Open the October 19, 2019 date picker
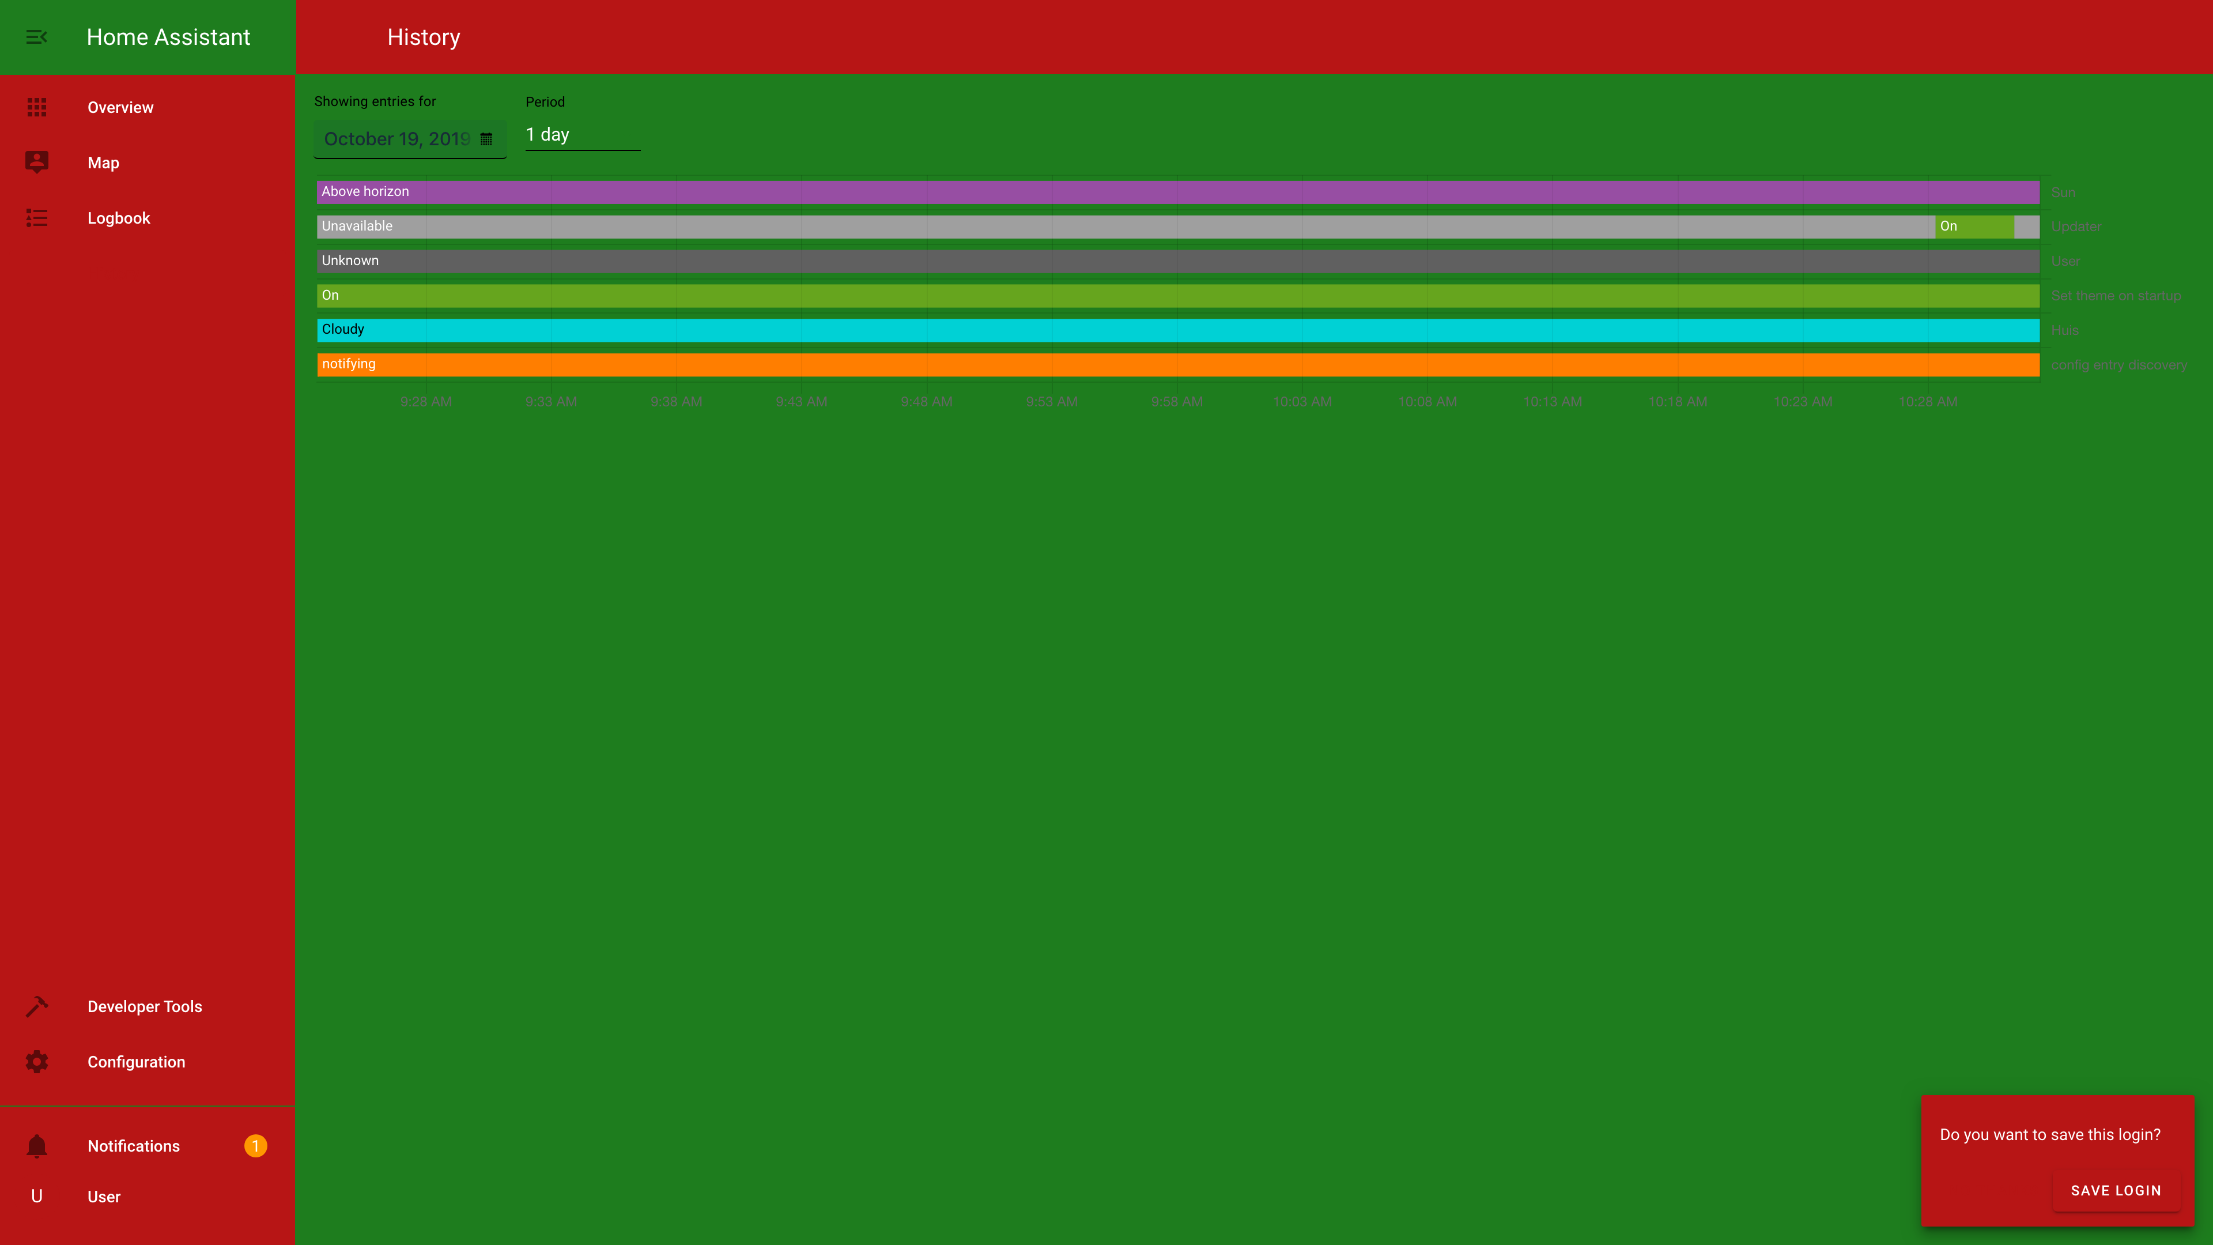The image size is (2213, 1245). tap(397, 139)
